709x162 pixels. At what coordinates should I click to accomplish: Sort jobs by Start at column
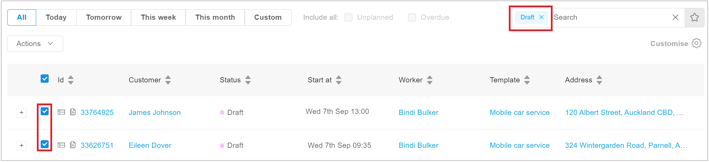click(339, 80)
